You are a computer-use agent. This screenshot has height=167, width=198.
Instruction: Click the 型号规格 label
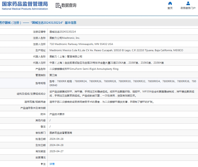tap(40, 83)
